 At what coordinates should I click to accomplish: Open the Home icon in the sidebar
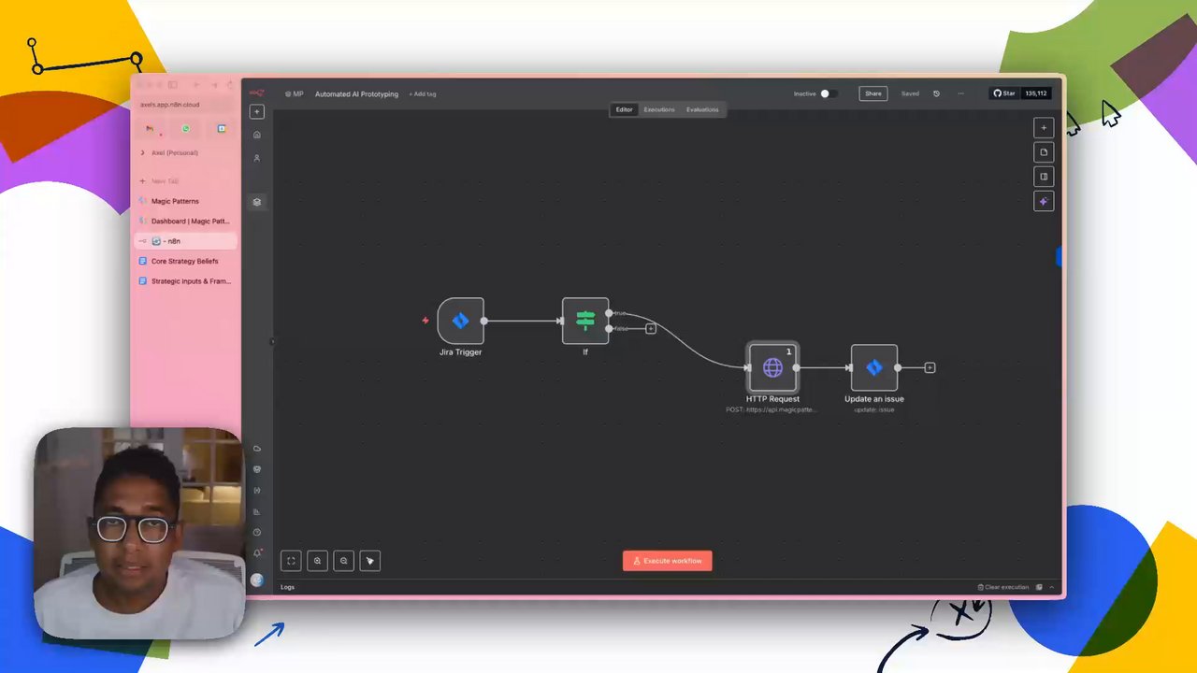pos(257,135)
